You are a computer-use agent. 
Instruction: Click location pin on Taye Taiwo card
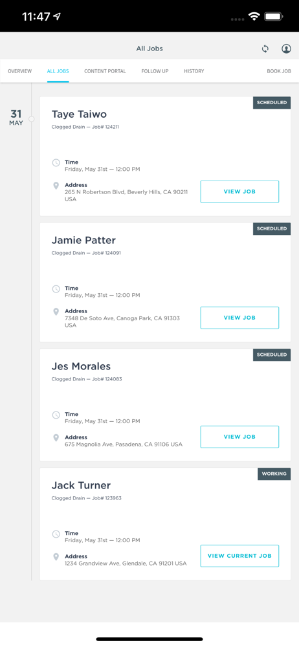56,186
